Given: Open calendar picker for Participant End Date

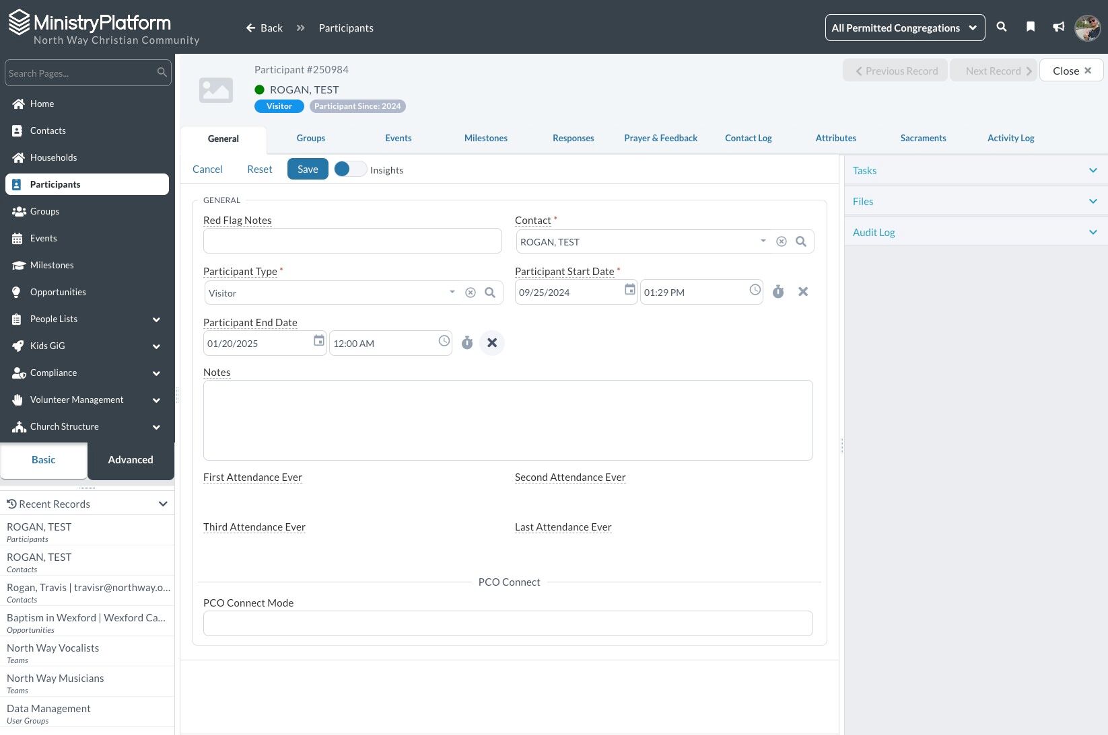Looking at the screenshot, I should click(x=319, y=342).
